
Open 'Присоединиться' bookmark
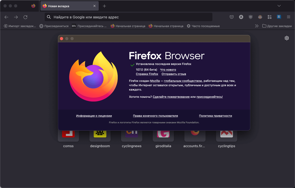[54, 26]
